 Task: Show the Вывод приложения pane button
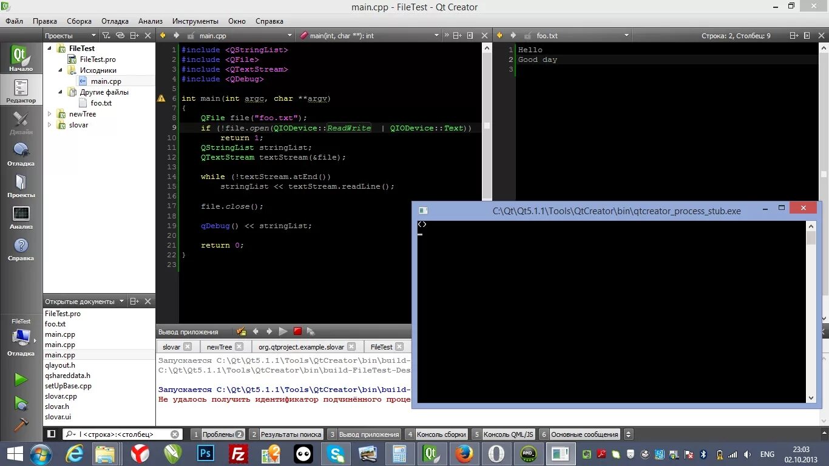coord(364,434)
